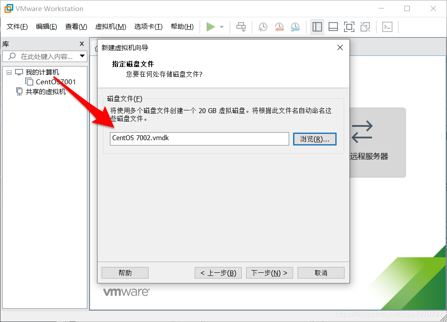This screenshot has width=447, height=322.
Task: Click the 帮助 button in the wizard
Action: 125,273
